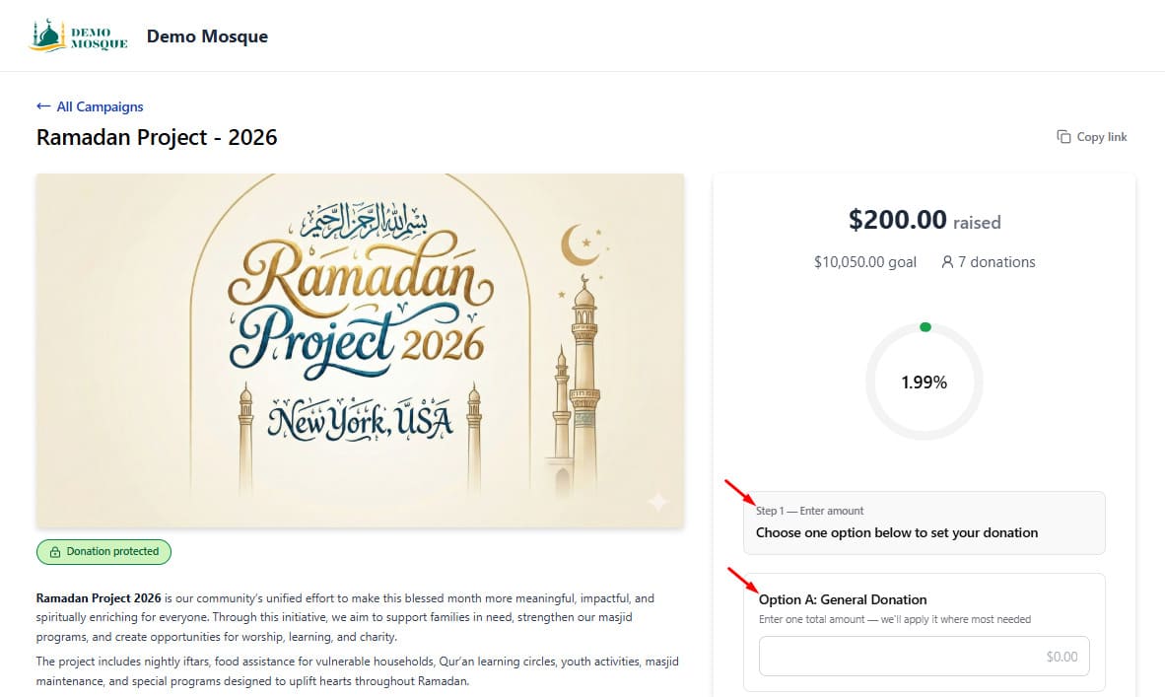The image size is (1165, 697).
Task: Click the Ramadan Project 2026 banner image
Action: (x=360, y=351)
